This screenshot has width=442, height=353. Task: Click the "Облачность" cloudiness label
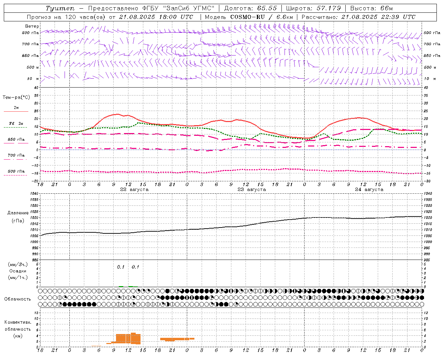18,299
